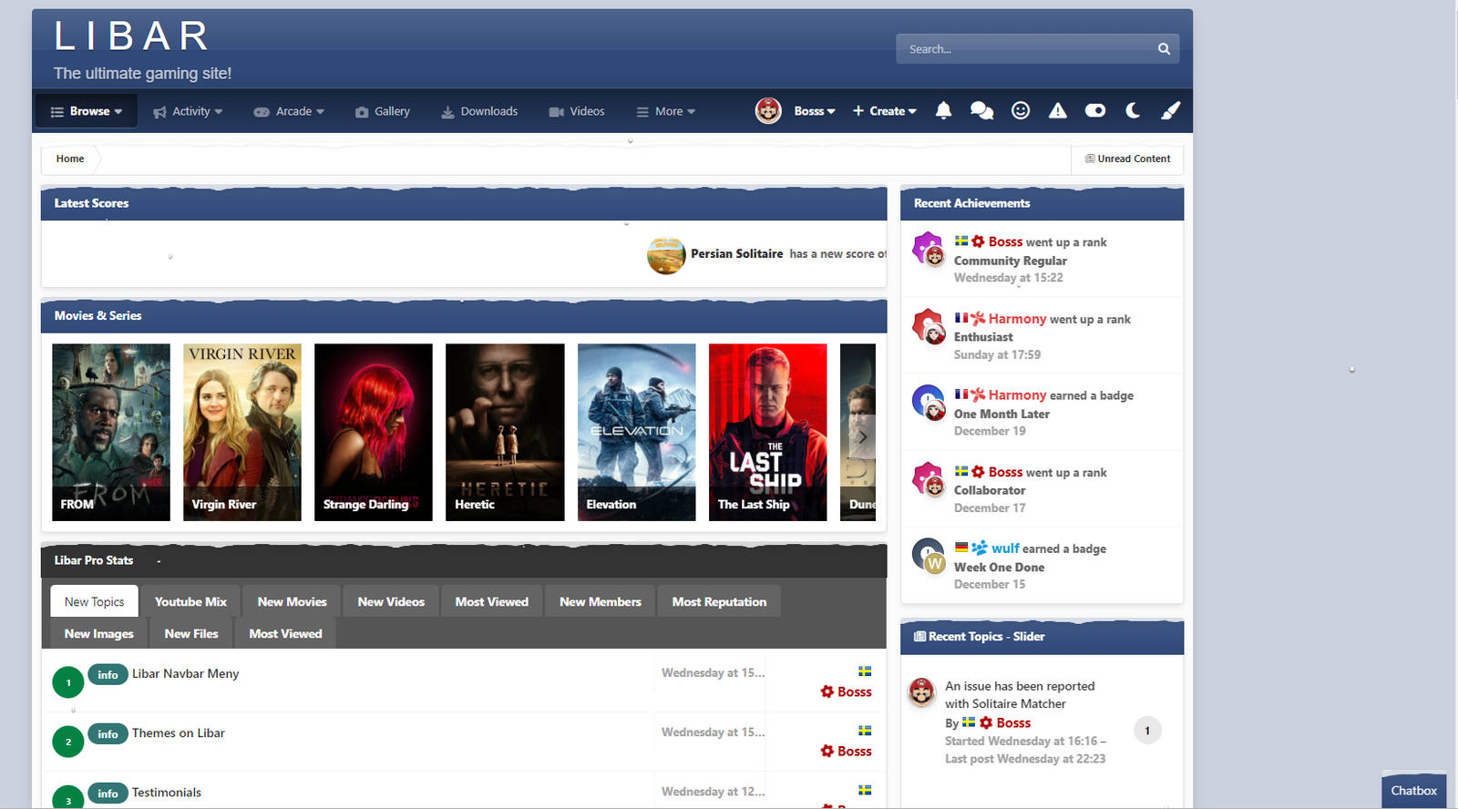
Task: Open the Create dropdown
Action: pyautogui.click(x=885, y=111)
